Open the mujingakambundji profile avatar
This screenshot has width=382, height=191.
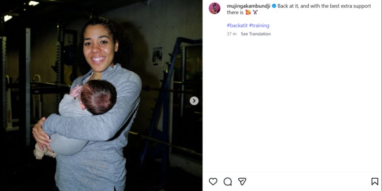tap(215, 8)
